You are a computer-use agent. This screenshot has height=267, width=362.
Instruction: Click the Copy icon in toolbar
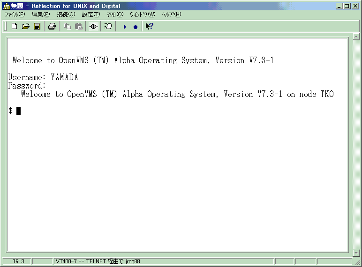pyautogui.click(x=68, y=27)
